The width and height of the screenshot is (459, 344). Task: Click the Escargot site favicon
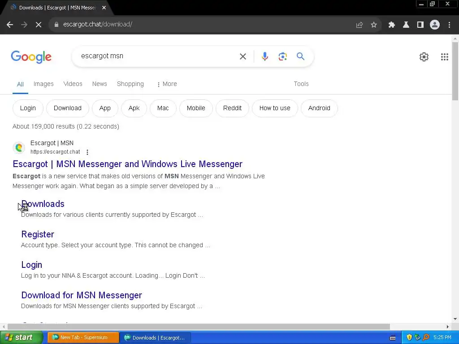point(19,147)
